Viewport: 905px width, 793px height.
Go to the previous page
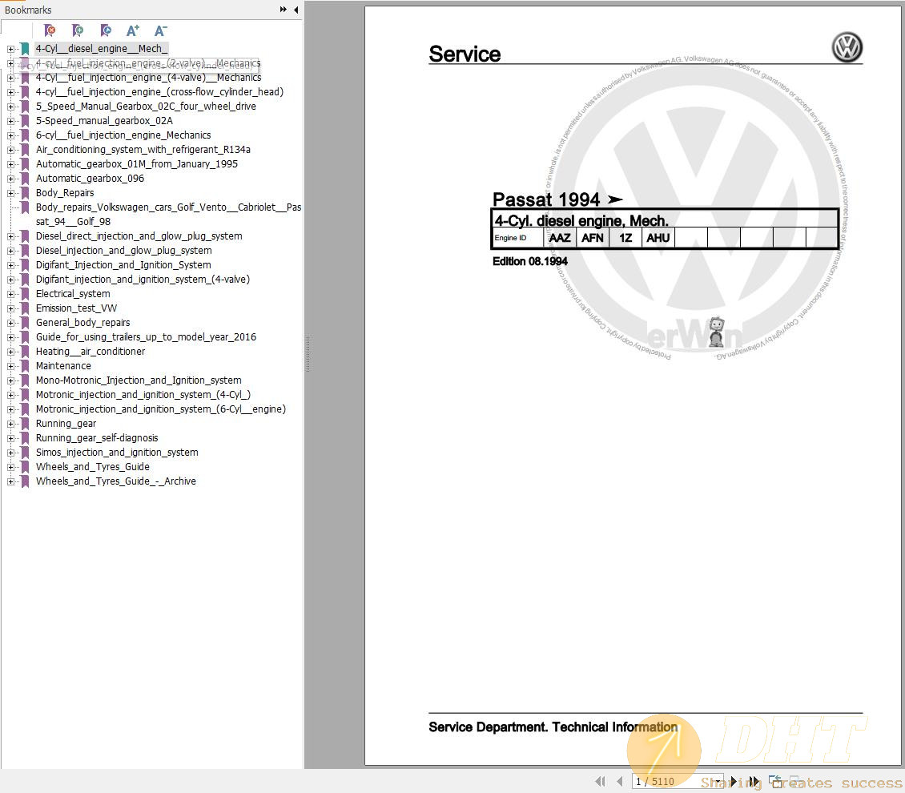619,781
